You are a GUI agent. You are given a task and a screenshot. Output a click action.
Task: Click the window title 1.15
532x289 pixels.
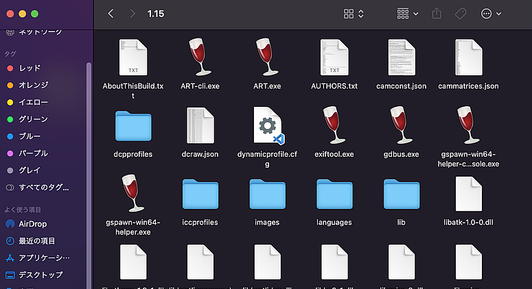point(156,14)
